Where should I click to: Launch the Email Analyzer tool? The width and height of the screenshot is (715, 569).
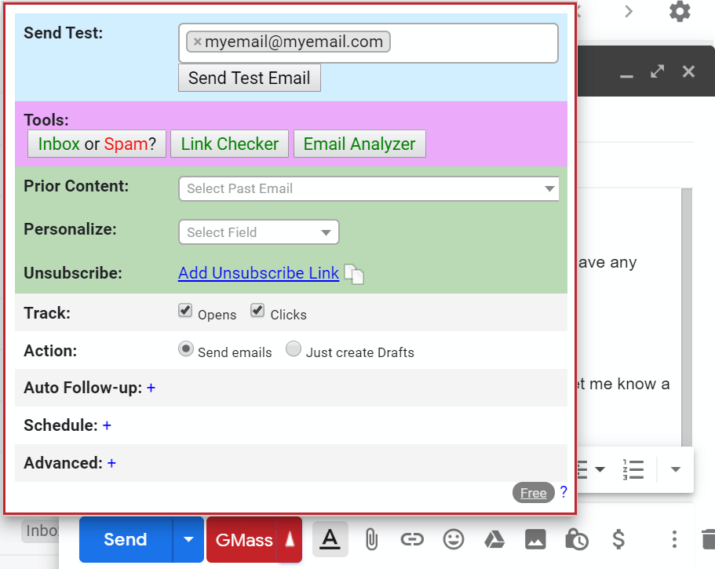359,144
